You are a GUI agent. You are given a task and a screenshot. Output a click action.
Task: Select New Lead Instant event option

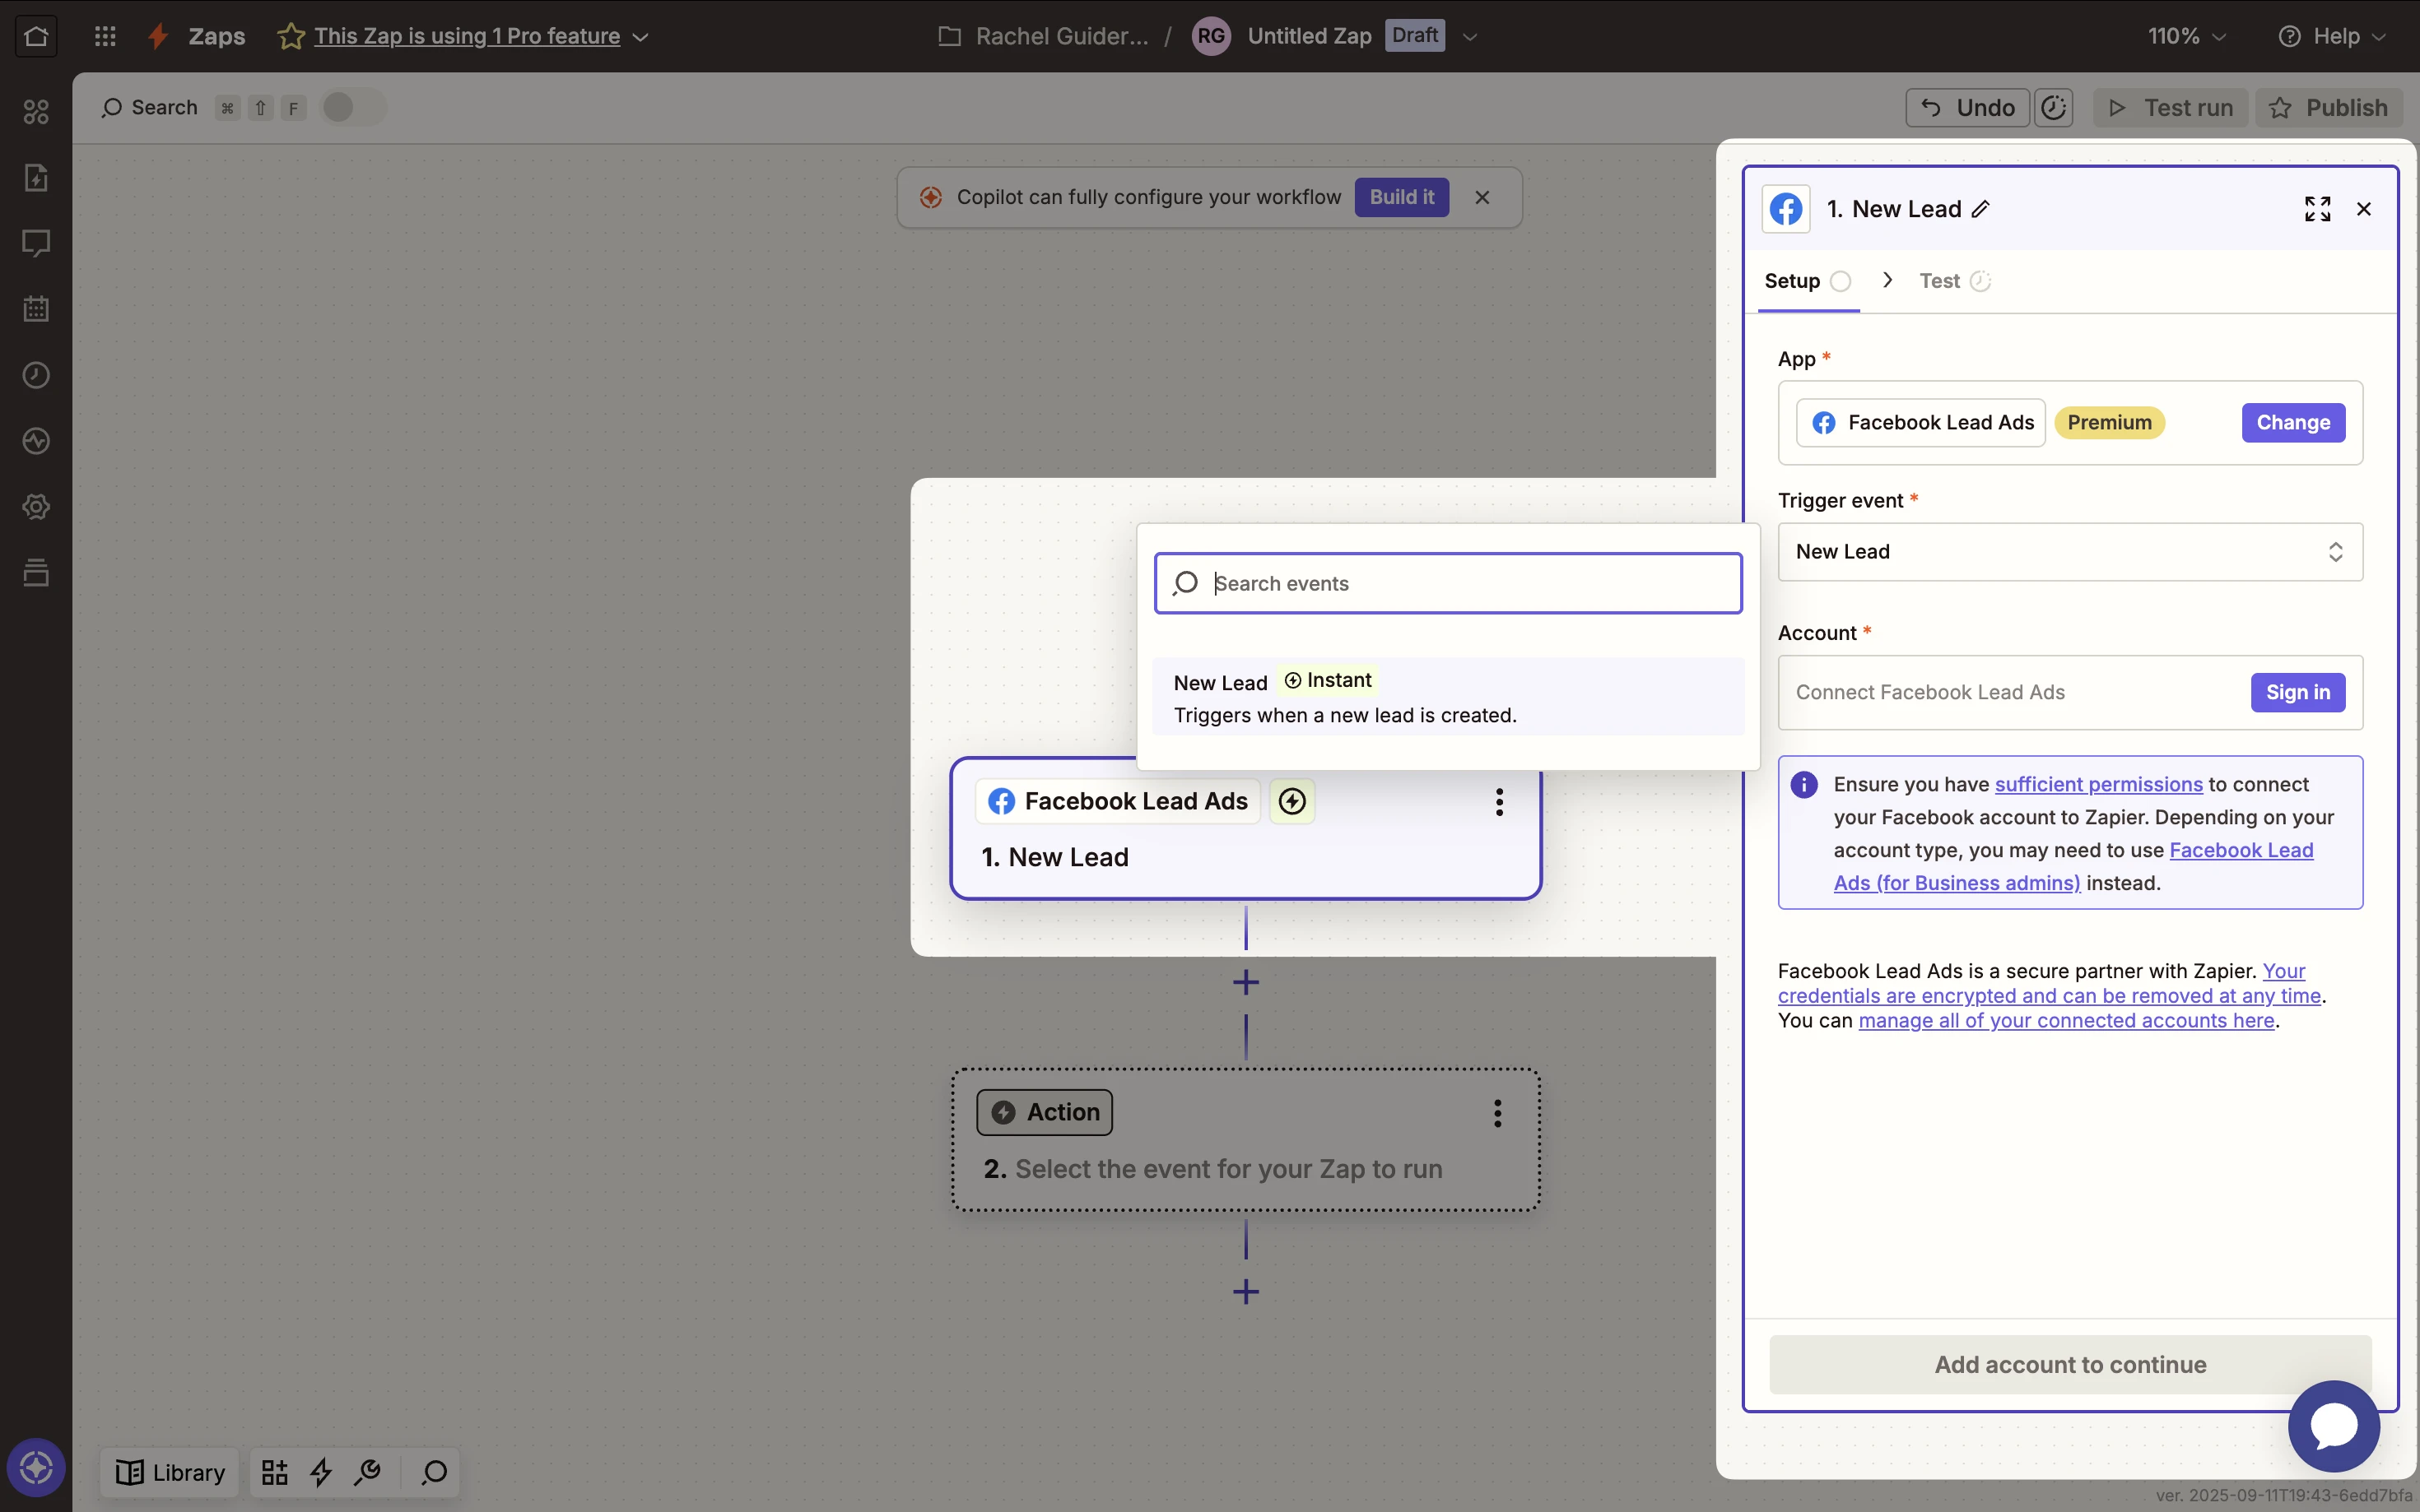pyautogui.click(x=1448, y=697)
